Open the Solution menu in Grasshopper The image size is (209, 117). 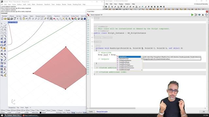(x=127, y=4)
